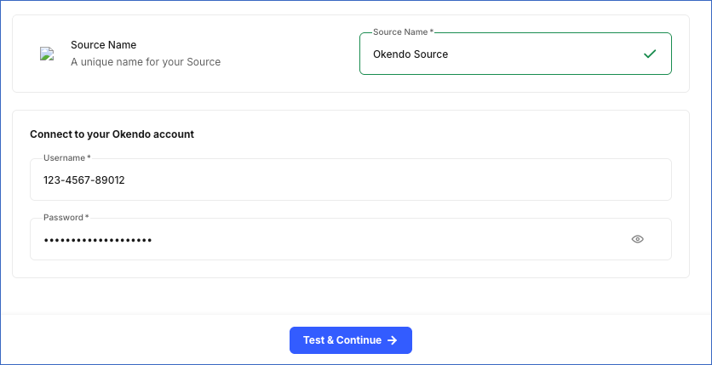Screen dimensions: 712x365
Task: Click the Test & Continue button
Action: click(x=351, y=340)
